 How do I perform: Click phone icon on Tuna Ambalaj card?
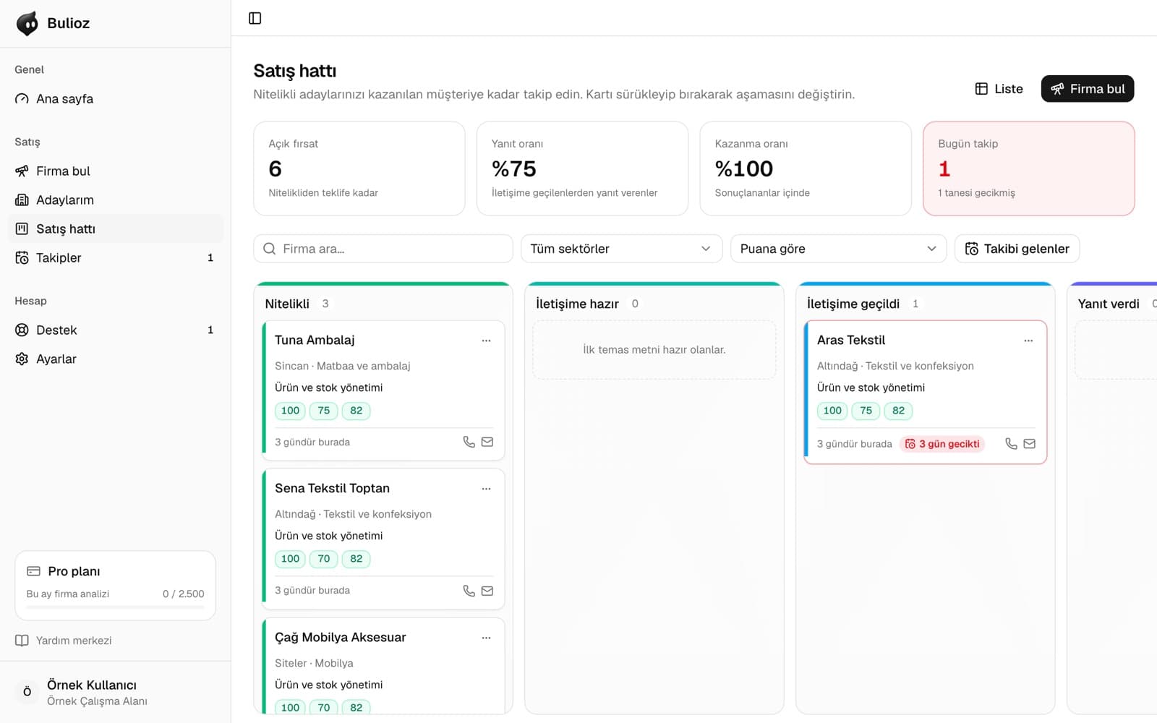(469, 442)
